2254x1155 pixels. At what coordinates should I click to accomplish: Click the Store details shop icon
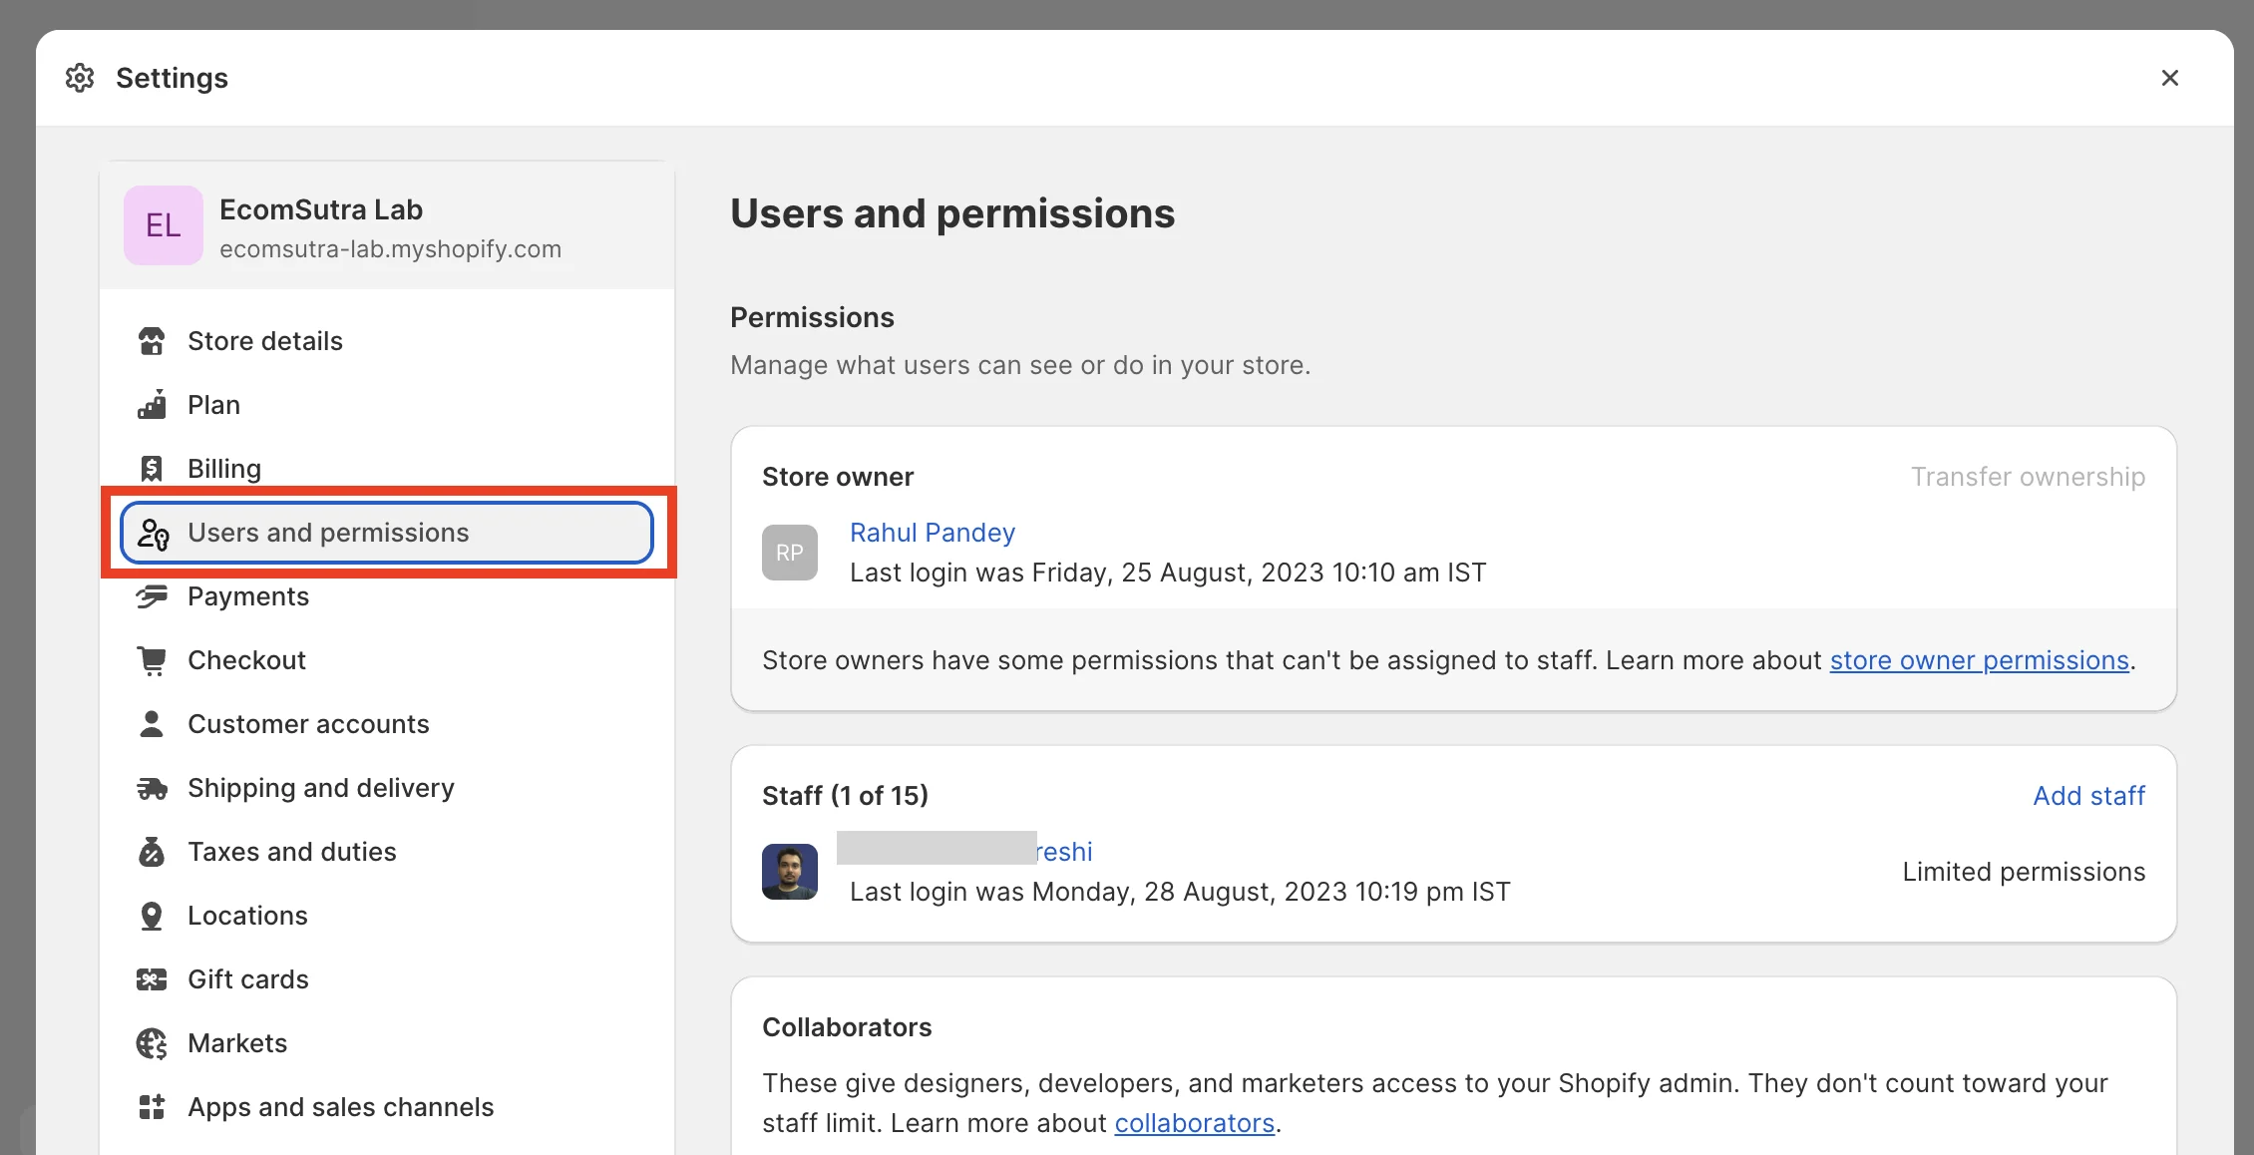tap(152, 341)
